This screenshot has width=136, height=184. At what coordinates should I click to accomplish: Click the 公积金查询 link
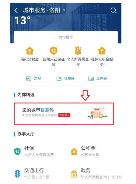(90, 155)
